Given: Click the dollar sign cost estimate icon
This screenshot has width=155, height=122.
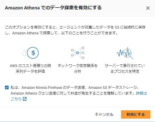Looking at the screenshot, I should pos(33,53).
